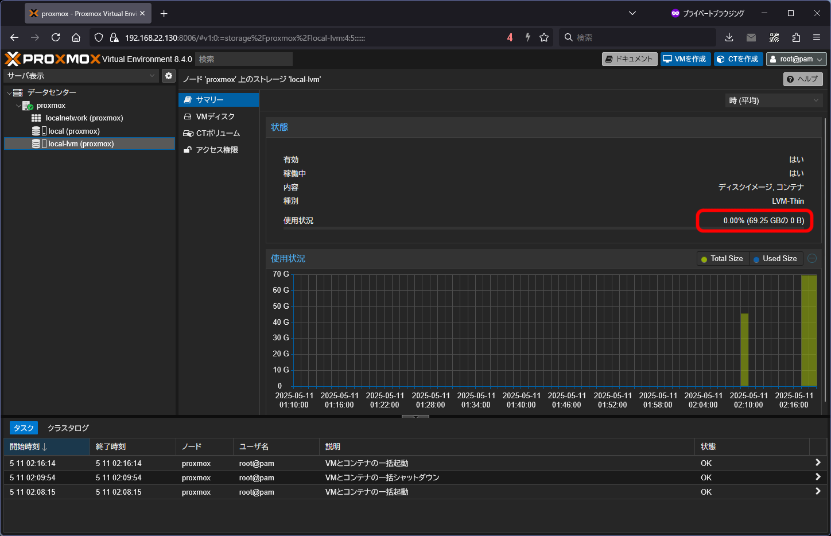Switch to the クラスタログ tab
This screenshot has width=831, height=536.
click(68, 428)
